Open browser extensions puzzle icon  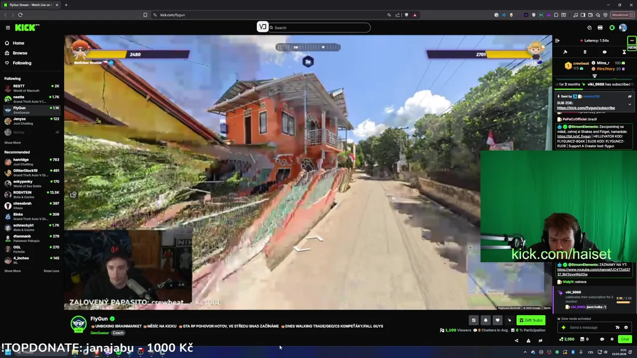(556, 15)
